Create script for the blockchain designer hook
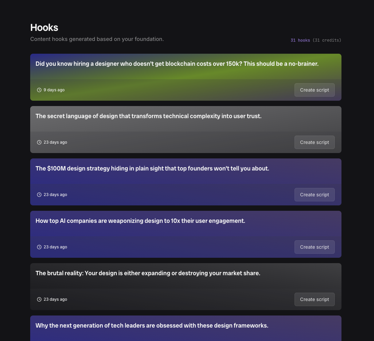The height and width of the screenshot is (341, 374). coord(314,90)
